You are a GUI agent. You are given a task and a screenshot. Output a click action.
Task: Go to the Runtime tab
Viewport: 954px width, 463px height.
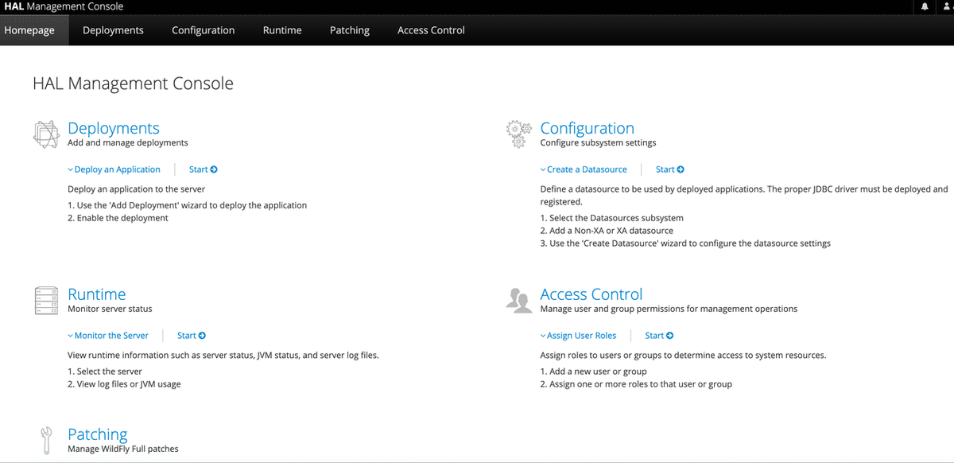click(x=282, y=30)
